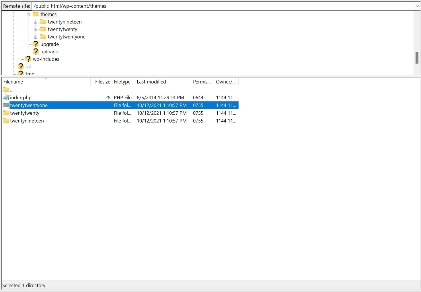Viewport: 421px width, 292px height.
Task: Collapse the themes tree node
Action: (x=28, y=15)
